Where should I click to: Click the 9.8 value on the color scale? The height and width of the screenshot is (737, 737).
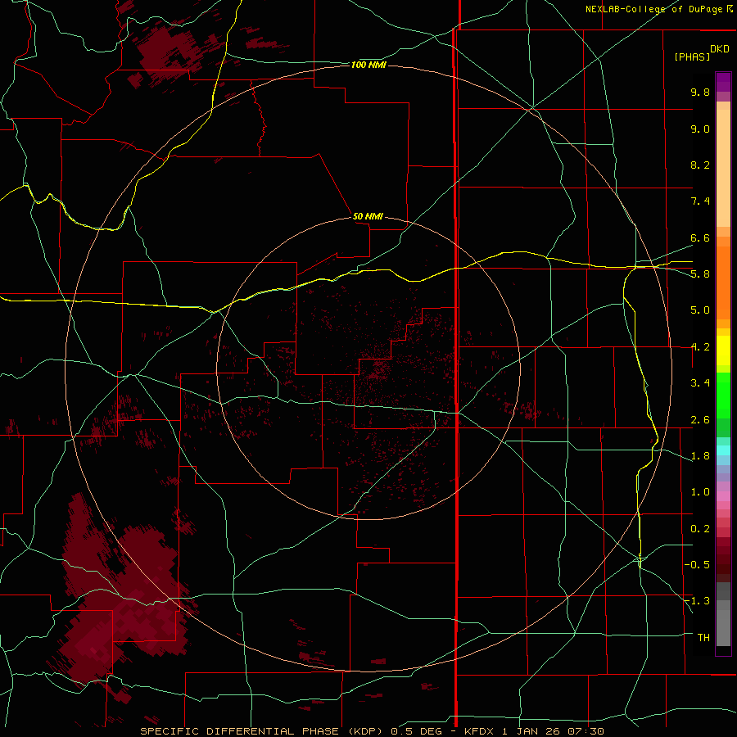click(x=700, y=92)
